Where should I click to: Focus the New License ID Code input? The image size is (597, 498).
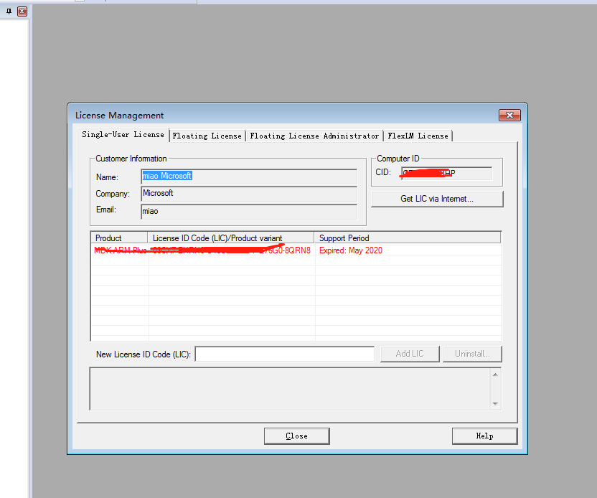click(x=284, y=354)
